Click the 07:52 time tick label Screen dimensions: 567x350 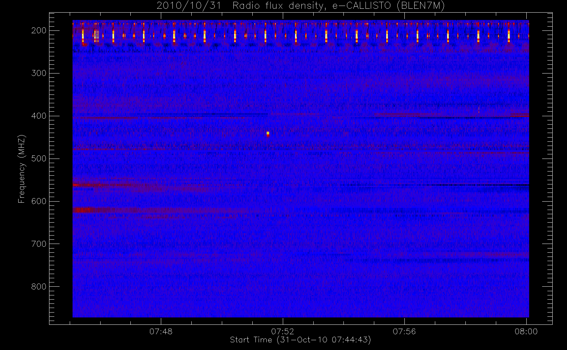tap(282, 331)
